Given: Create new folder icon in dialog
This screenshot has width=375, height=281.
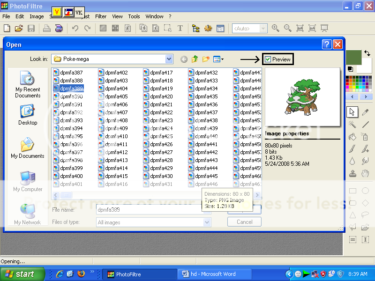Looking at the screenshot, I should click(206, 59).
